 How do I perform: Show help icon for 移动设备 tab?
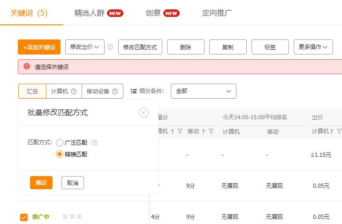[x=115, y=92]
